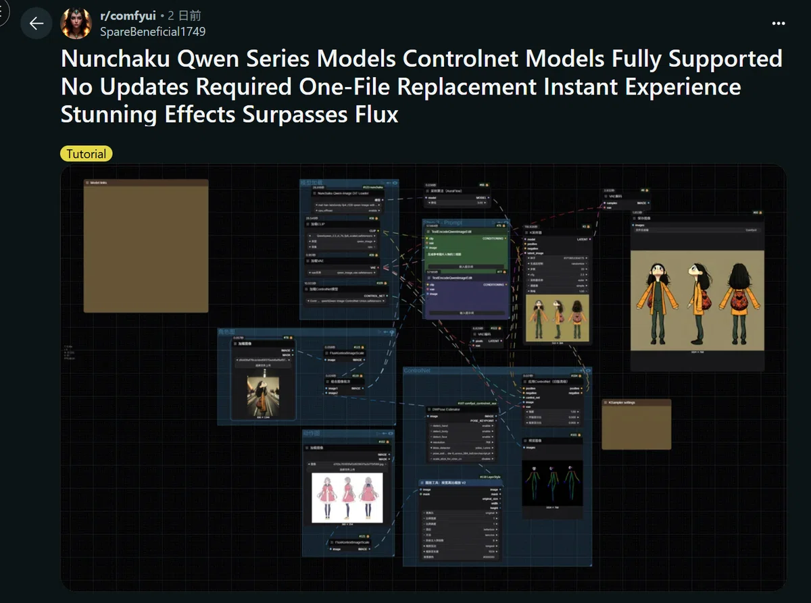The image size is (811, 603).
Task: Select the 角色图 group title
Action: tap(226, 332)
